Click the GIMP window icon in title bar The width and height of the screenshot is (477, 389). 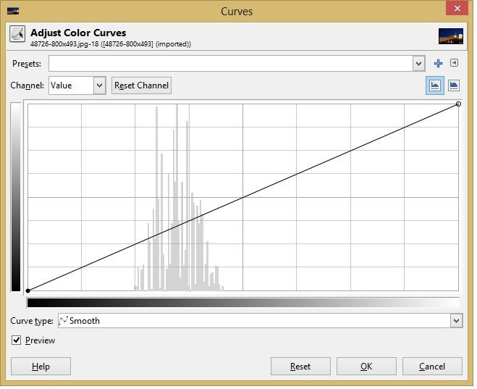tap(13, 11)
